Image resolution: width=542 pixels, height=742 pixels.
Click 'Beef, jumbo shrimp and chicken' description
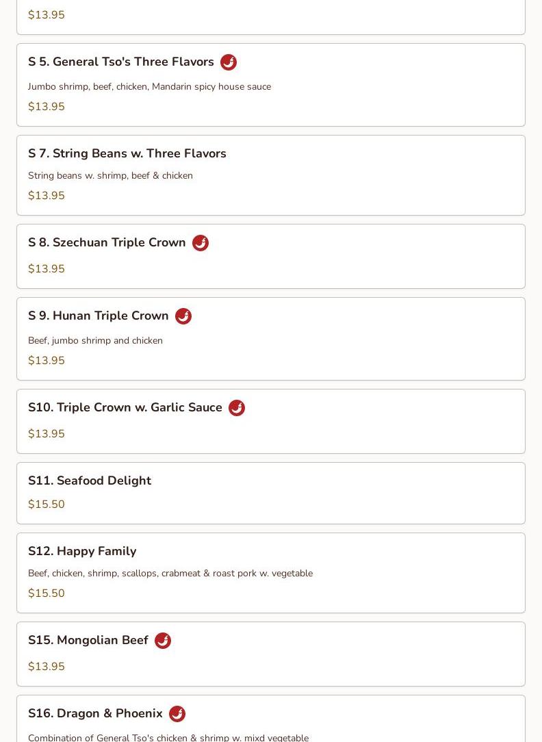tap(95, 340)
